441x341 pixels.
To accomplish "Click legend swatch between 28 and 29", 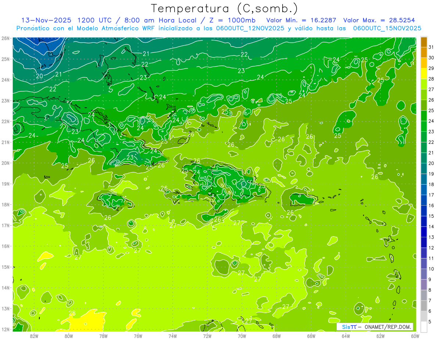I will (424, 74).
